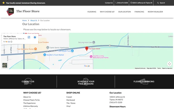
Task: Go to About Us breadcrumb link
Action: click(34, 20)
